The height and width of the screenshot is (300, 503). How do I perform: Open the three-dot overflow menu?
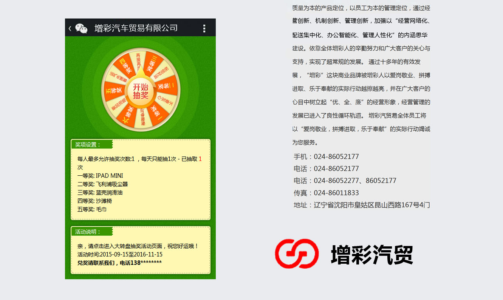pyautogui.click(x=204, y=28)
